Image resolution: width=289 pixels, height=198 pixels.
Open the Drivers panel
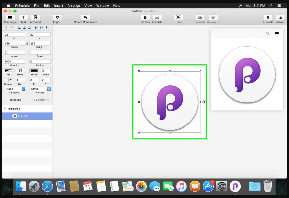pyautogui.click(x=145, y=17)
